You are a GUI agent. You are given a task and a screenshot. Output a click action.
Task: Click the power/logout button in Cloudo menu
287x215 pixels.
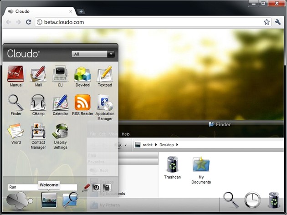point(97,188)
